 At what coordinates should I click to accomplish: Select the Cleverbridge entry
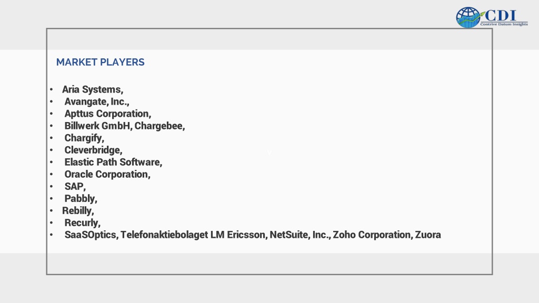pos(93,150)
